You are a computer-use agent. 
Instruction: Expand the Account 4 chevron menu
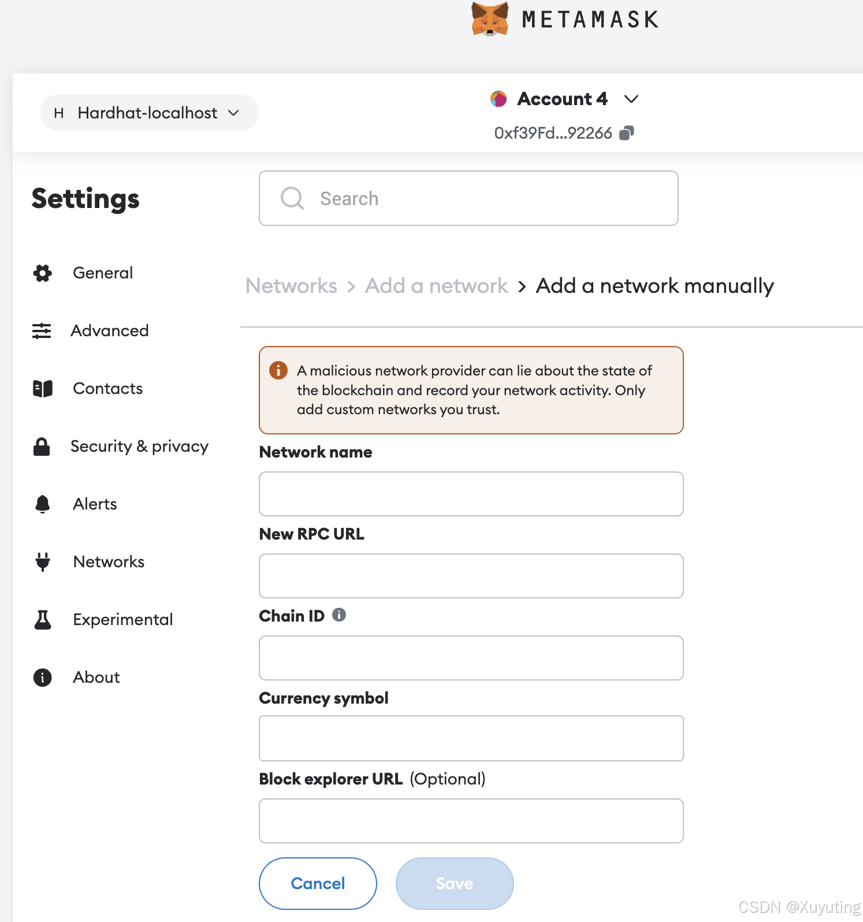[x=631, y=99]
